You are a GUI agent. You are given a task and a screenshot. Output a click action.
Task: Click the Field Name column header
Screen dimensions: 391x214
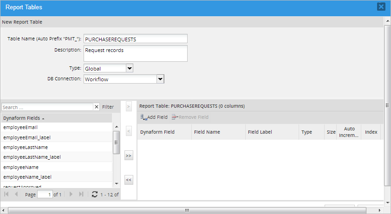pyautogui.click(x=218, y=132)
